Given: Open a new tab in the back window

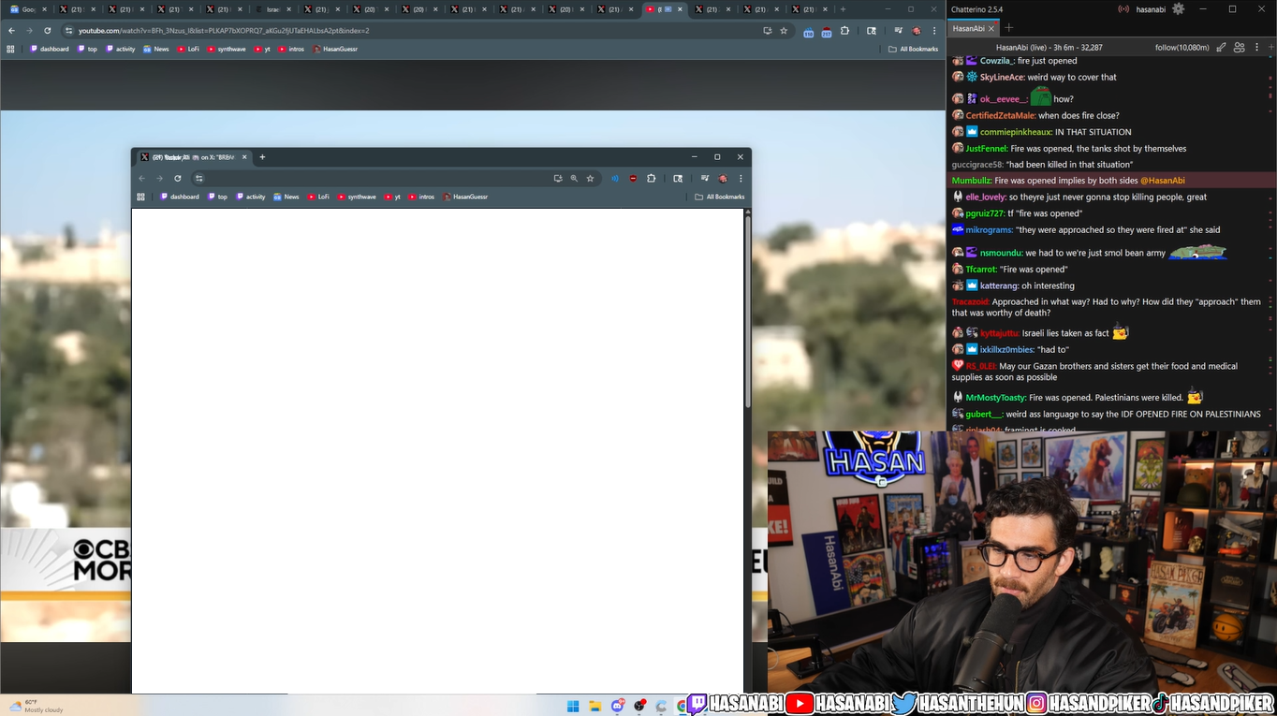Looking at the screenshot, I should coord(843,9).
